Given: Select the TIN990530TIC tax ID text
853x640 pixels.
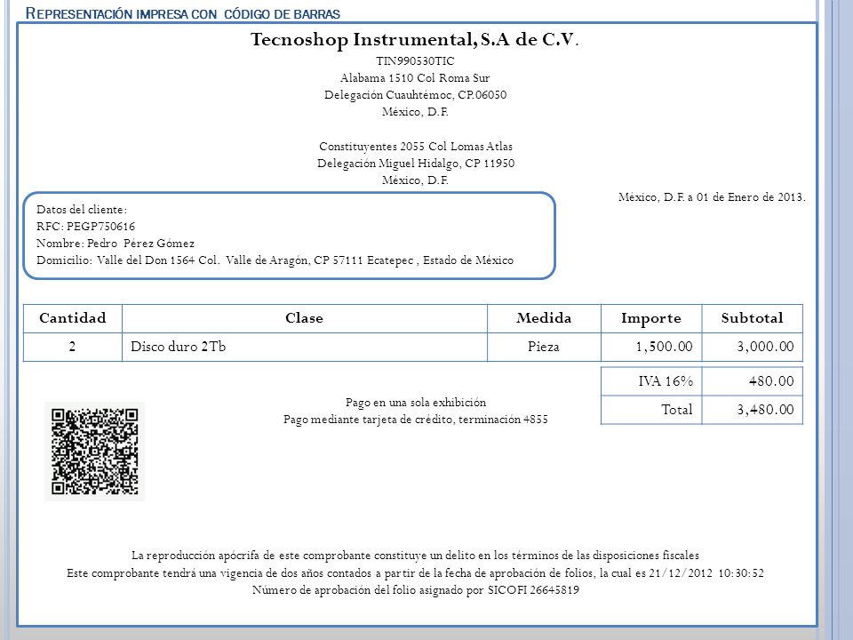Looking at the screenshot, I should pos(415,61).
